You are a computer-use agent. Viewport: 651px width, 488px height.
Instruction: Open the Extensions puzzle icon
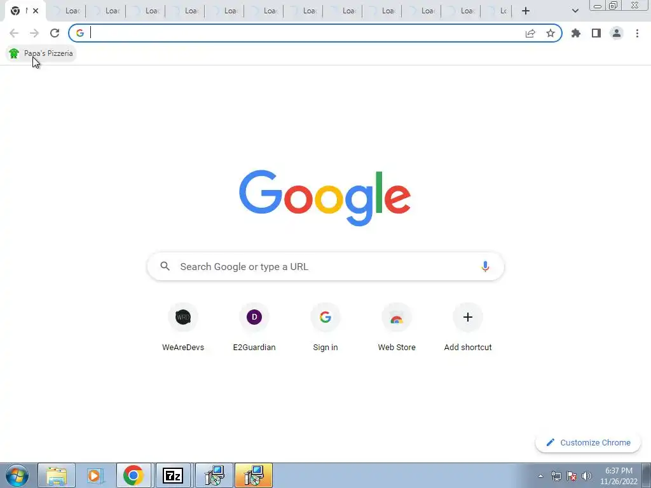pyautogui.click(x=576, y=33)
